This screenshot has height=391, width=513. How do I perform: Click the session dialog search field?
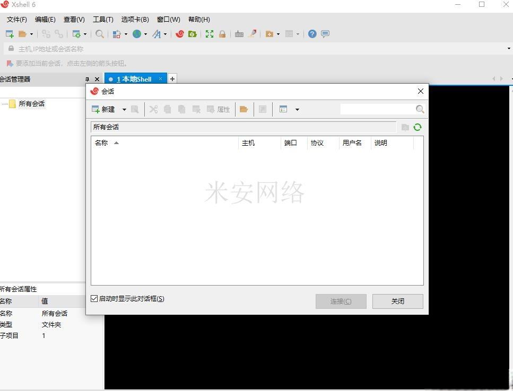click(x=378, y=109)
